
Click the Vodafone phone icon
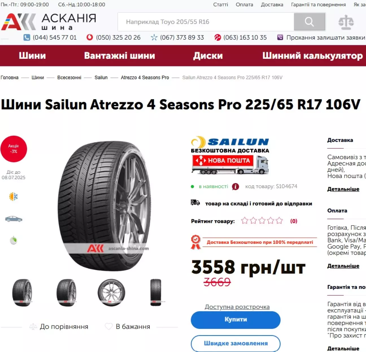[x=90, y=37]
